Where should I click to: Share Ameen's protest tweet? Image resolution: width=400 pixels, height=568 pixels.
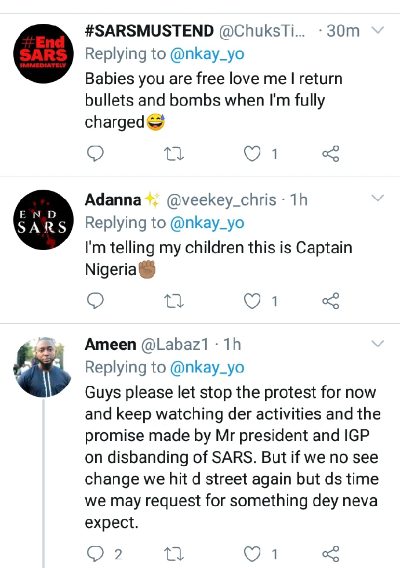point(330,554)
